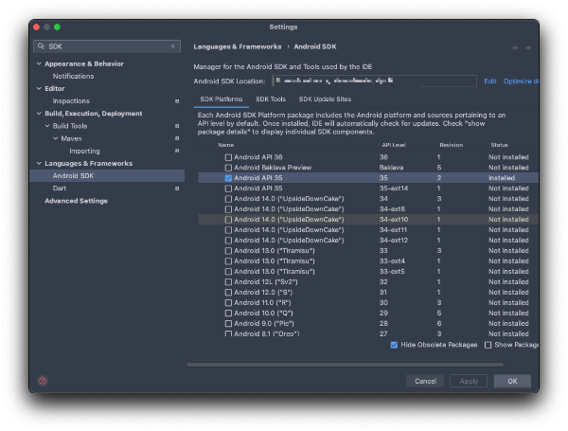
Task: Check Android 14.0 API 34-ext10 checkbox
Action: click(228, 220)
